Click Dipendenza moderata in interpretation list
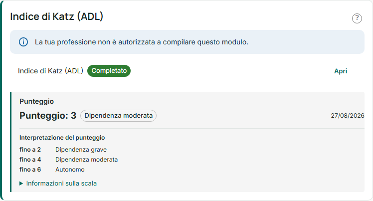This screenshot has width=373, height=201. [x=87, y=160]
